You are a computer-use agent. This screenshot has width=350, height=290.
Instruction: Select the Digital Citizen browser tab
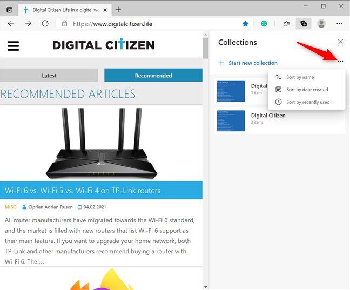coord(65,10)
